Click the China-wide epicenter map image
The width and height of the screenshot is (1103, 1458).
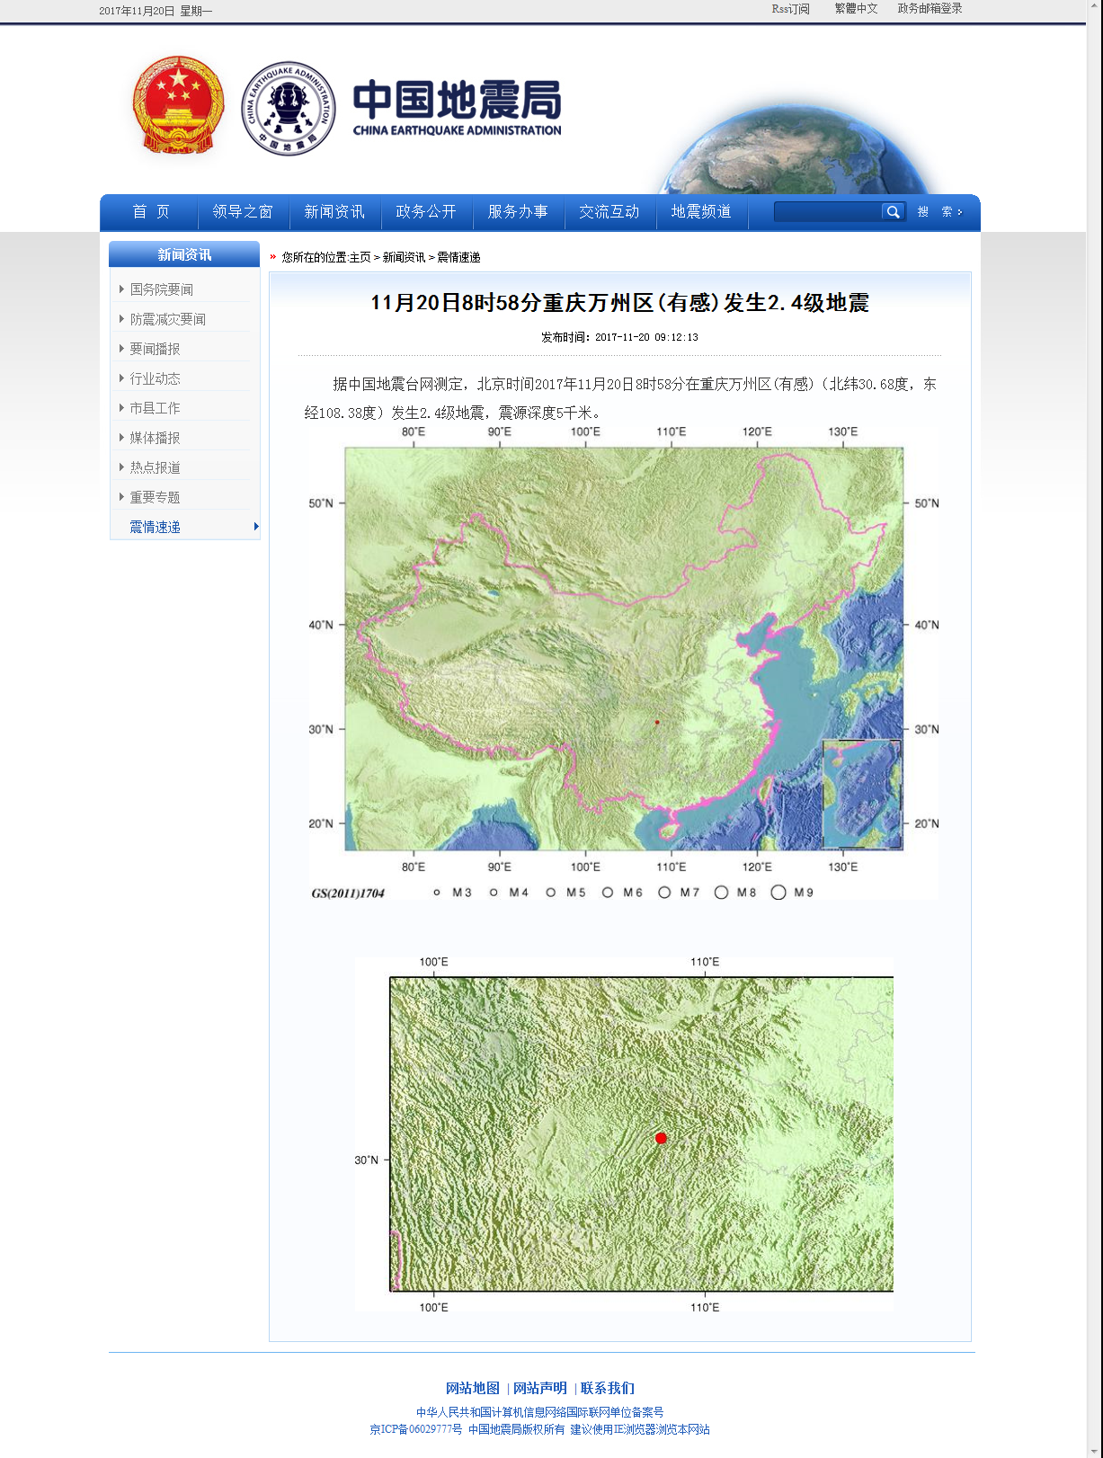point(624,662)
